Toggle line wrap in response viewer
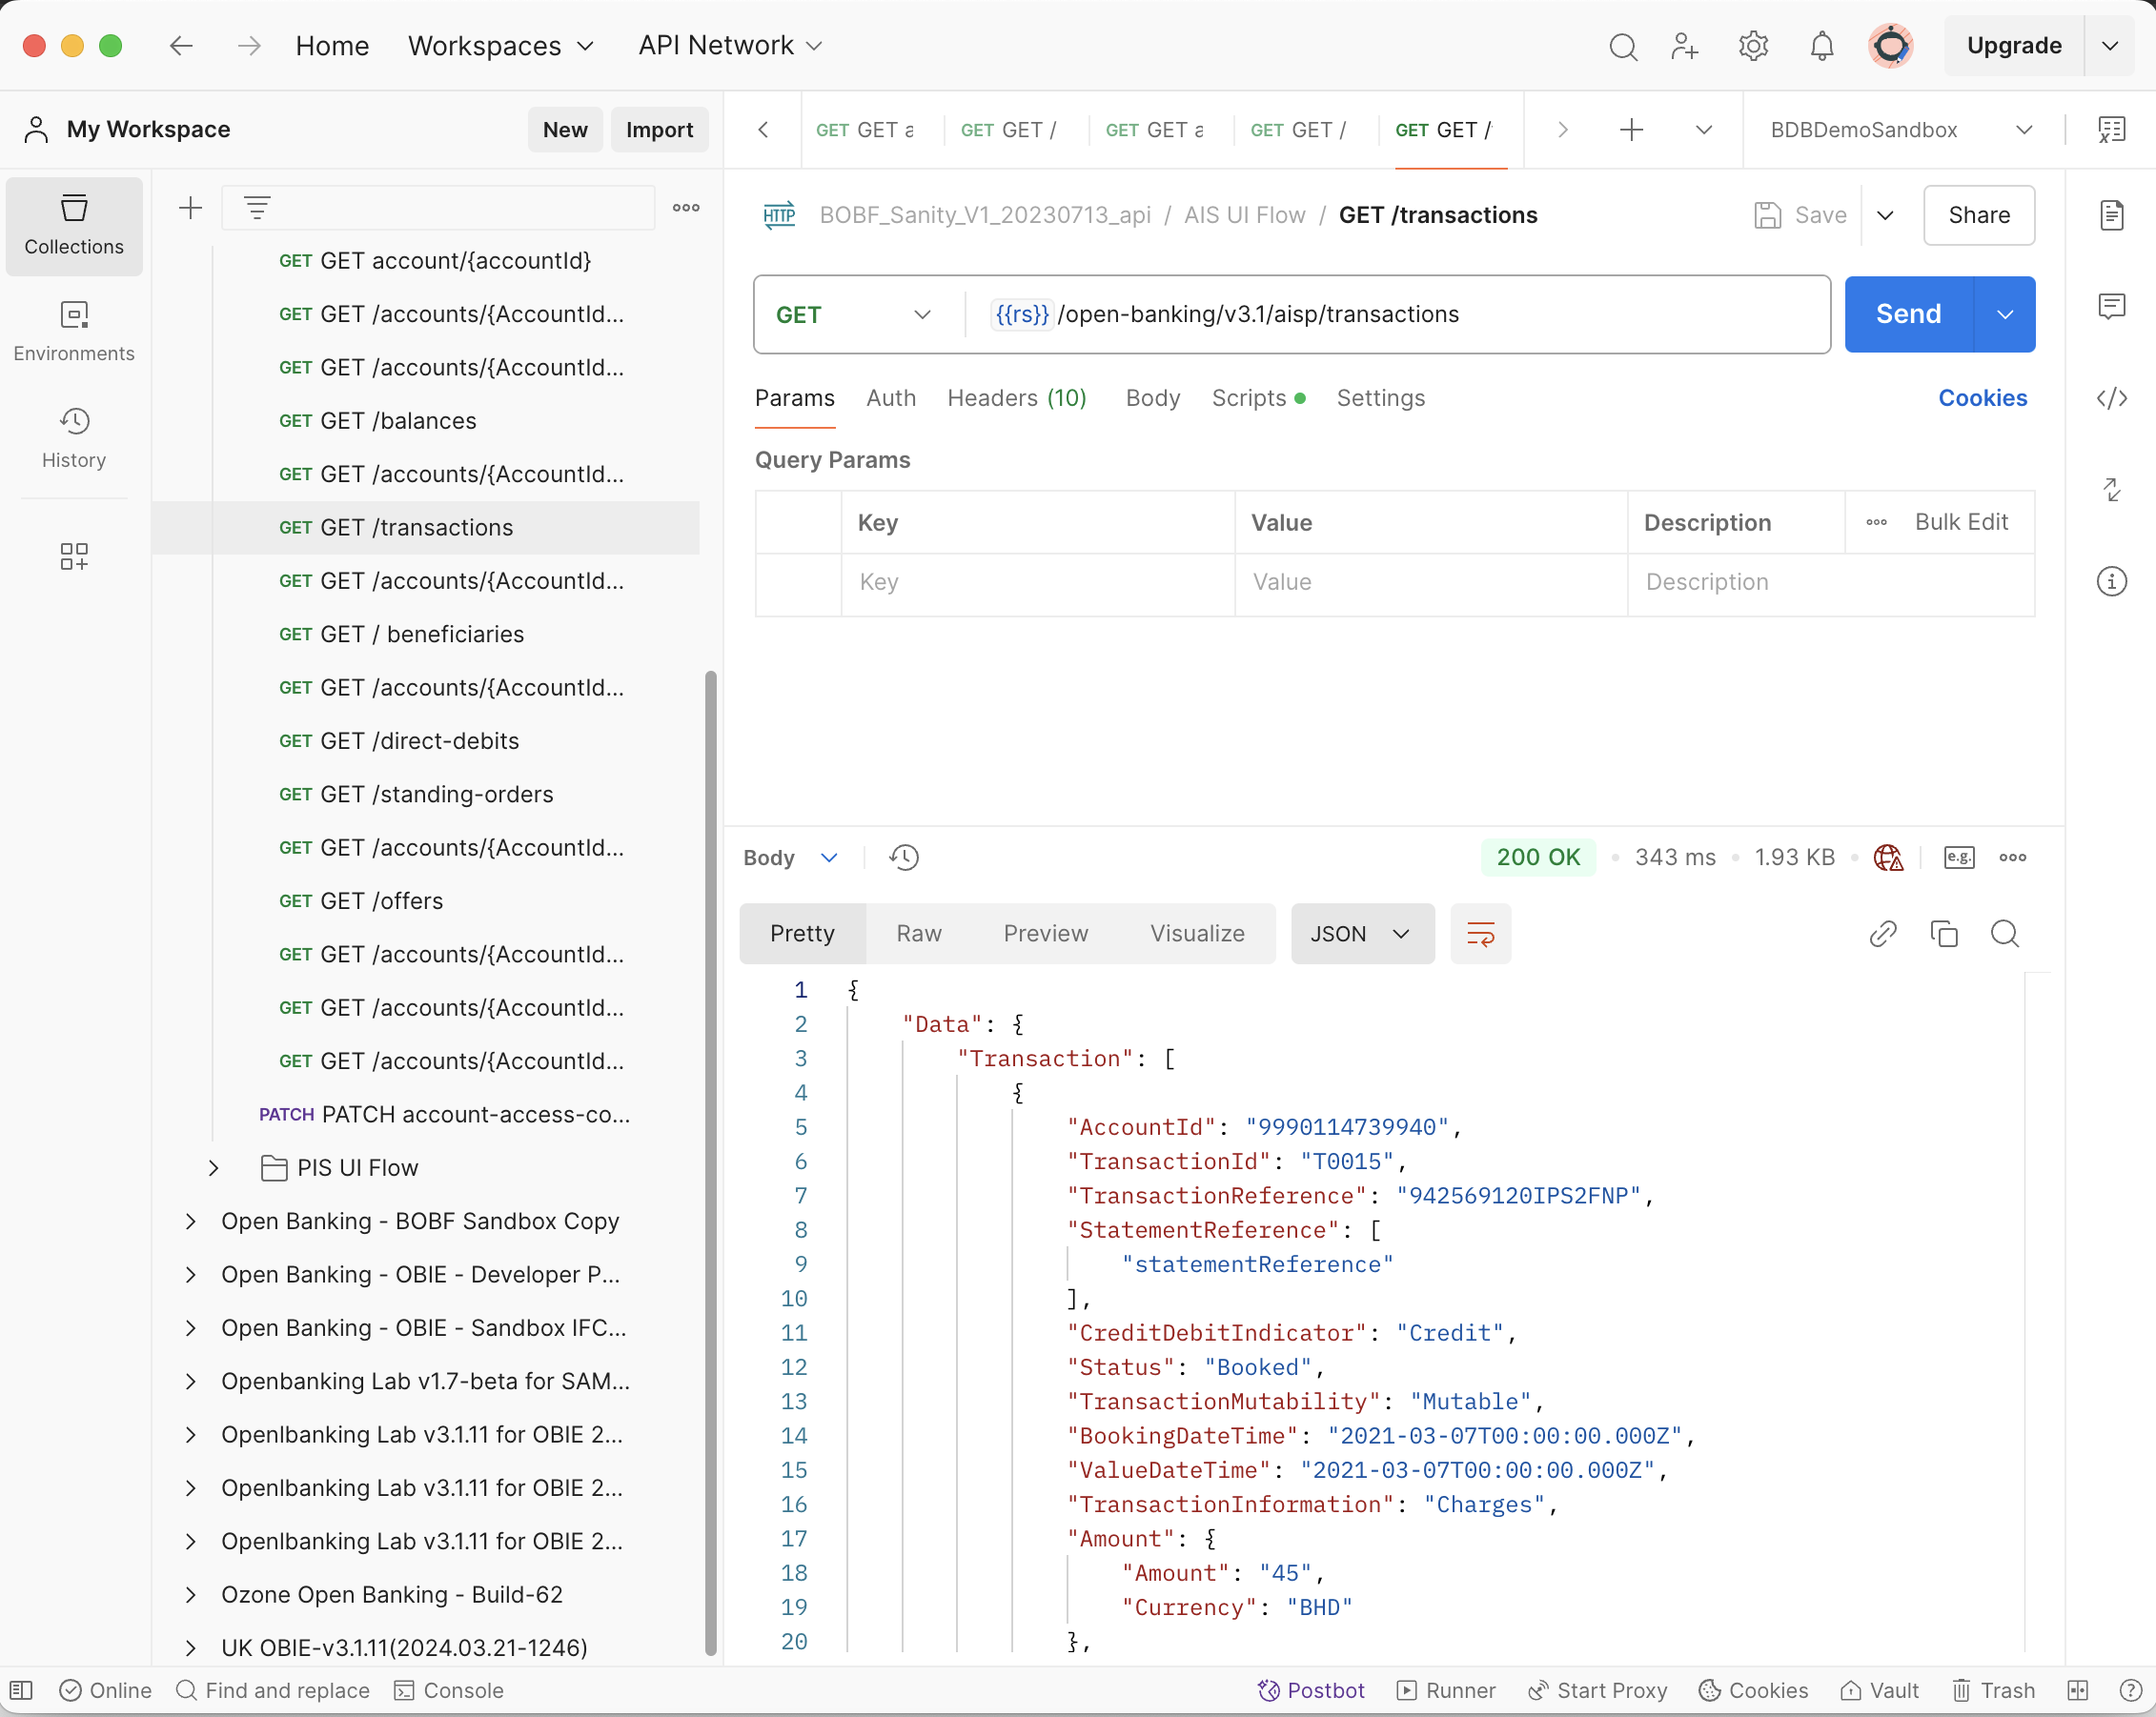2156x1717 pixels. tap(1480, 934)
